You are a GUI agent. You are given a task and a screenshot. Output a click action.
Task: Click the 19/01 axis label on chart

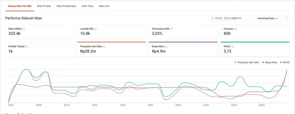tap(178, 105)
